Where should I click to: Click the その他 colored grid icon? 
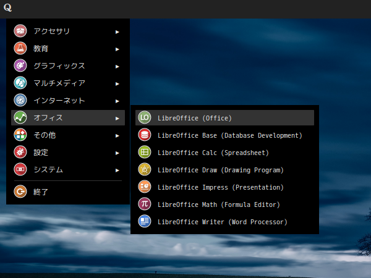point(20,135)
